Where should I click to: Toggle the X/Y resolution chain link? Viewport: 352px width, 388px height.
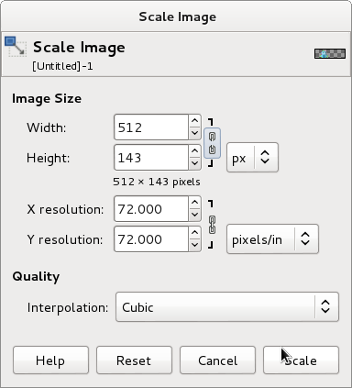(x=212, y=225)
